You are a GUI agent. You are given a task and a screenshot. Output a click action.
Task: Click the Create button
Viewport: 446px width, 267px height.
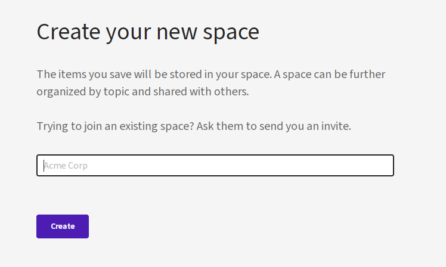click(x=63, y=226)
